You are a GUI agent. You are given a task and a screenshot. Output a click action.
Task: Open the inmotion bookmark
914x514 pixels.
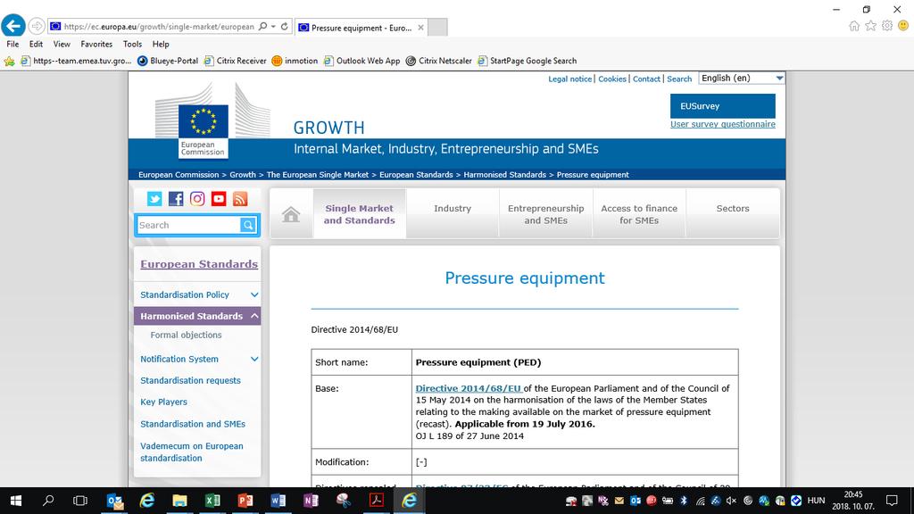tap(295, 61)
